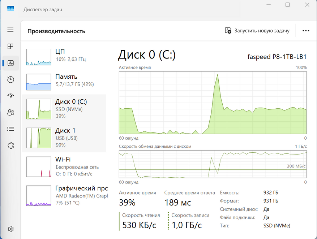This screenshot has height=239, width=317.
Task: Select the Disk 1 USB entry
Action: [64, 138]
